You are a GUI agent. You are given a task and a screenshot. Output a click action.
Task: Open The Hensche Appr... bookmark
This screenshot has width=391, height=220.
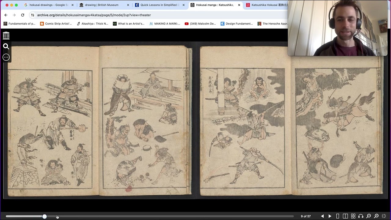(272, 24)
